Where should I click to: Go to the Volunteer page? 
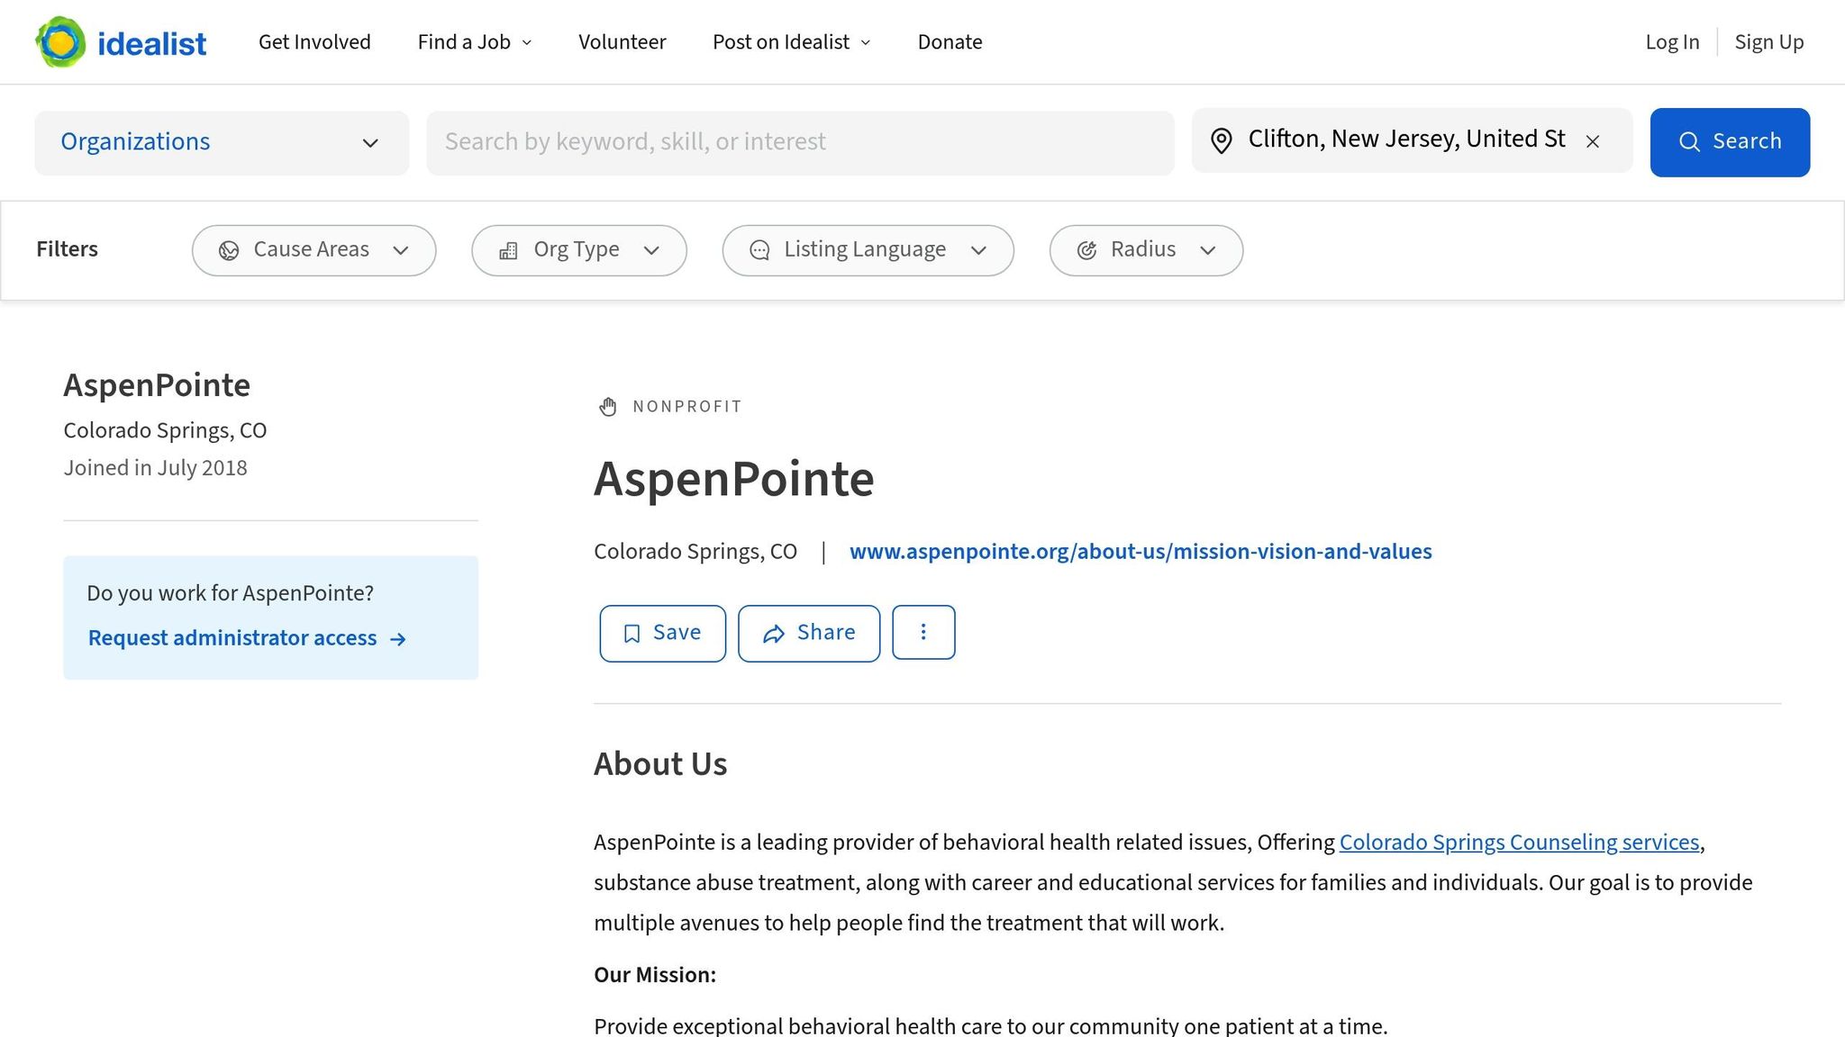click(622, 42)
